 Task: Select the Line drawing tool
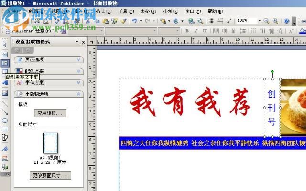click(5, 103)
